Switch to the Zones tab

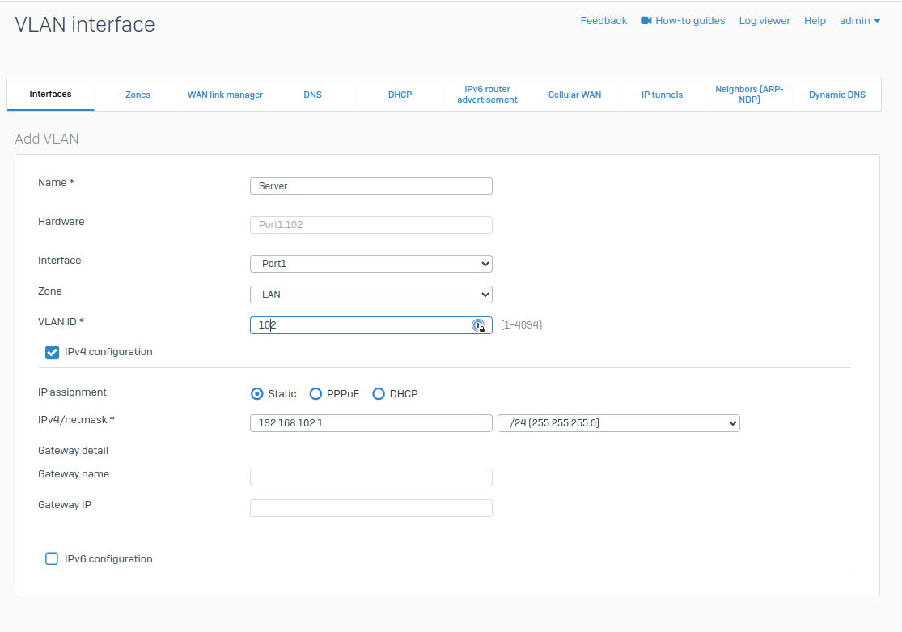tap(138, 95)
